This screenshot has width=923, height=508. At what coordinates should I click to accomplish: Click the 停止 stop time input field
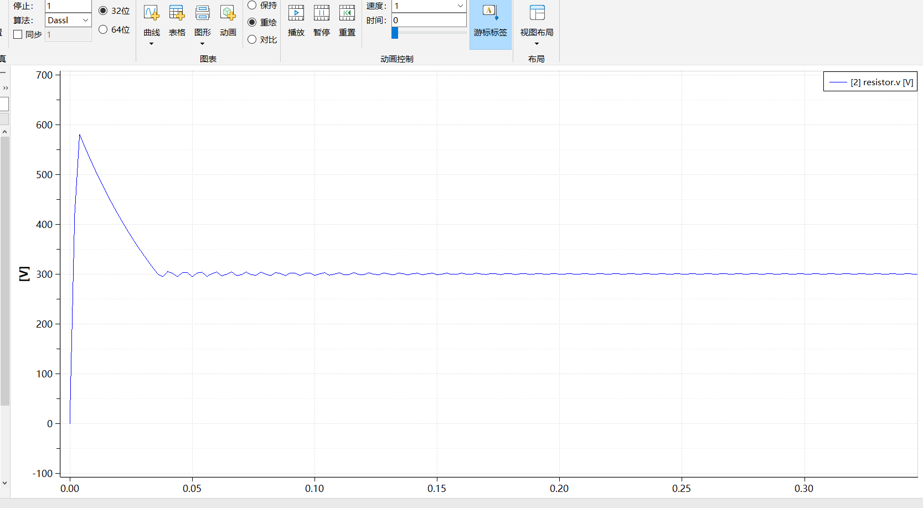[x=68, y=6]
